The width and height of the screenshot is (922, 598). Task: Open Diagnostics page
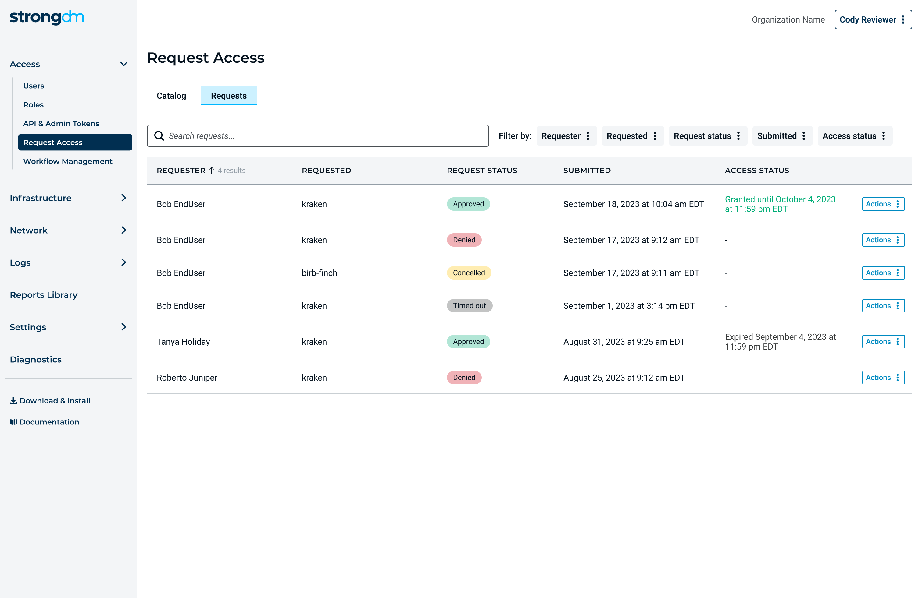[x=36, y=359]
